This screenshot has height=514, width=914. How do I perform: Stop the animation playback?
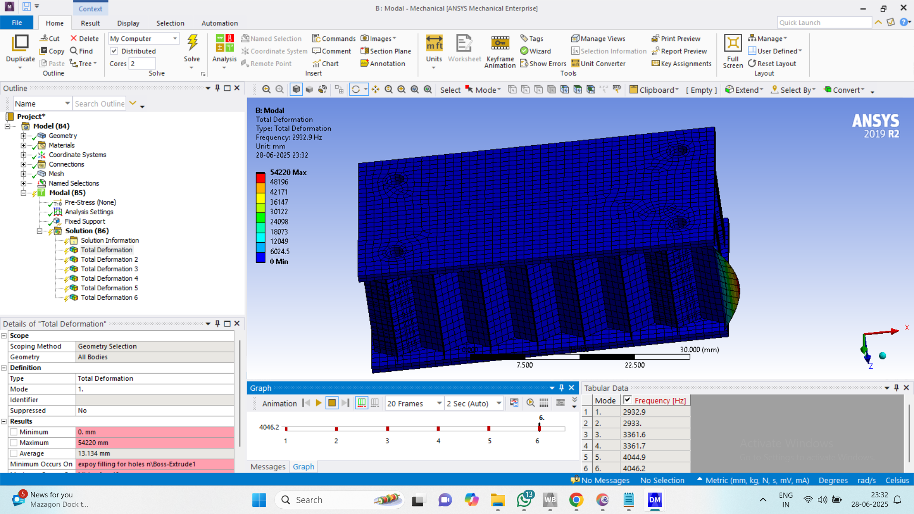332,403
